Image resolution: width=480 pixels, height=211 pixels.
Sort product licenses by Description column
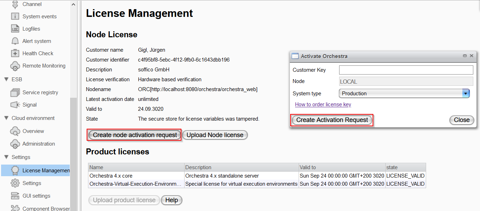(241, 167)
